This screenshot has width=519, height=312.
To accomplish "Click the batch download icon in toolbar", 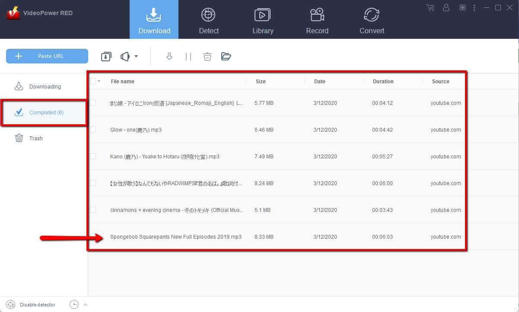I will tap(106, 57).
